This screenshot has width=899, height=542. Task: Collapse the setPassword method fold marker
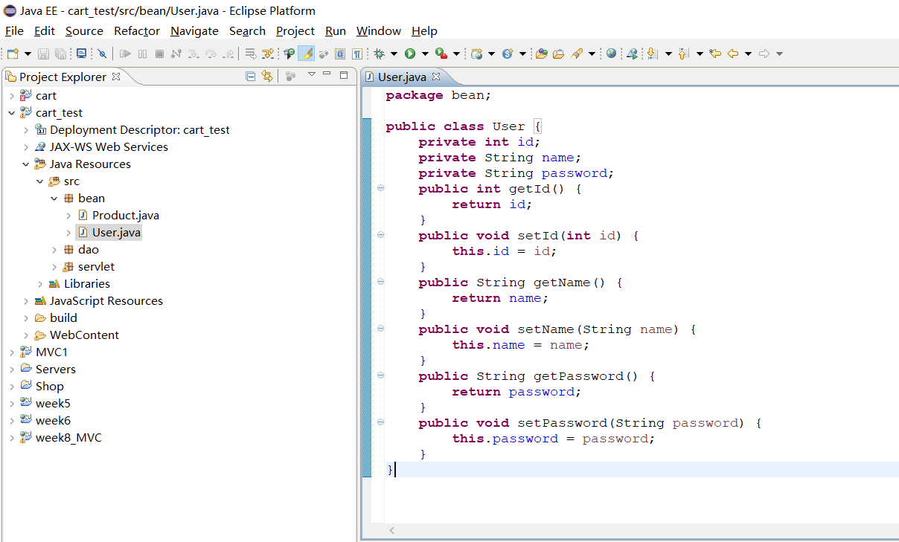click(x=380, y=422)
